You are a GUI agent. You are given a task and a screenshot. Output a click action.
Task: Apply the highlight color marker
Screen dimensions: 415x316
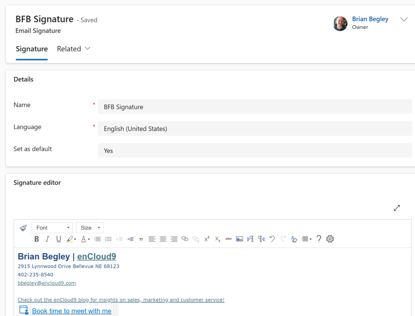point(70,239)
